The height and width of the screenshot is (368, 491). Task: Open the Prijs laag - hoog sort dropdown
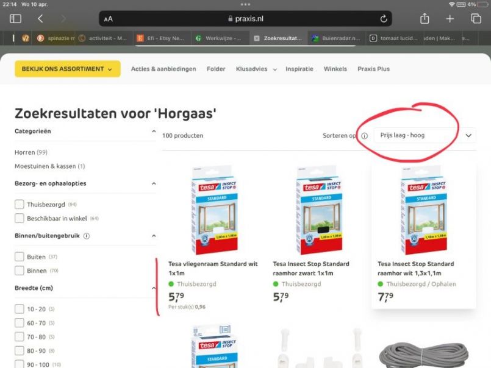[425, 135]
